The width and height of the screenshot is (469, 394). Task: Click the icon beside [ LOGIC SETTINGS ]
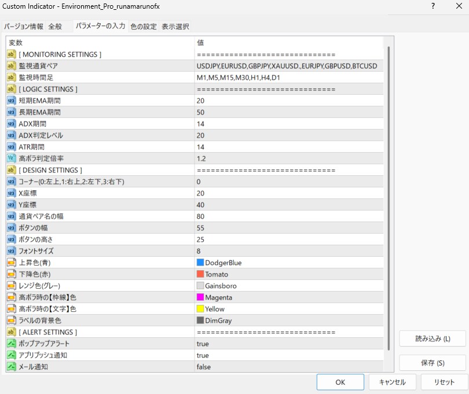(x=11, y=89)
